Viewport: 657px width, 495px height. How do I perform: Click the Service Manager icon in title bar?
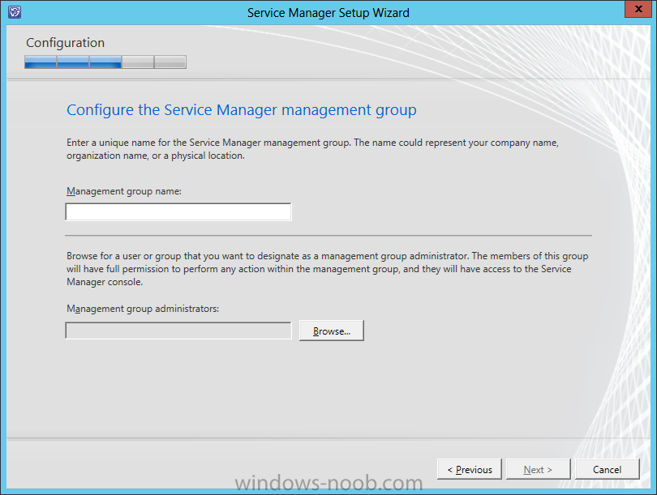tap(15, 12)
